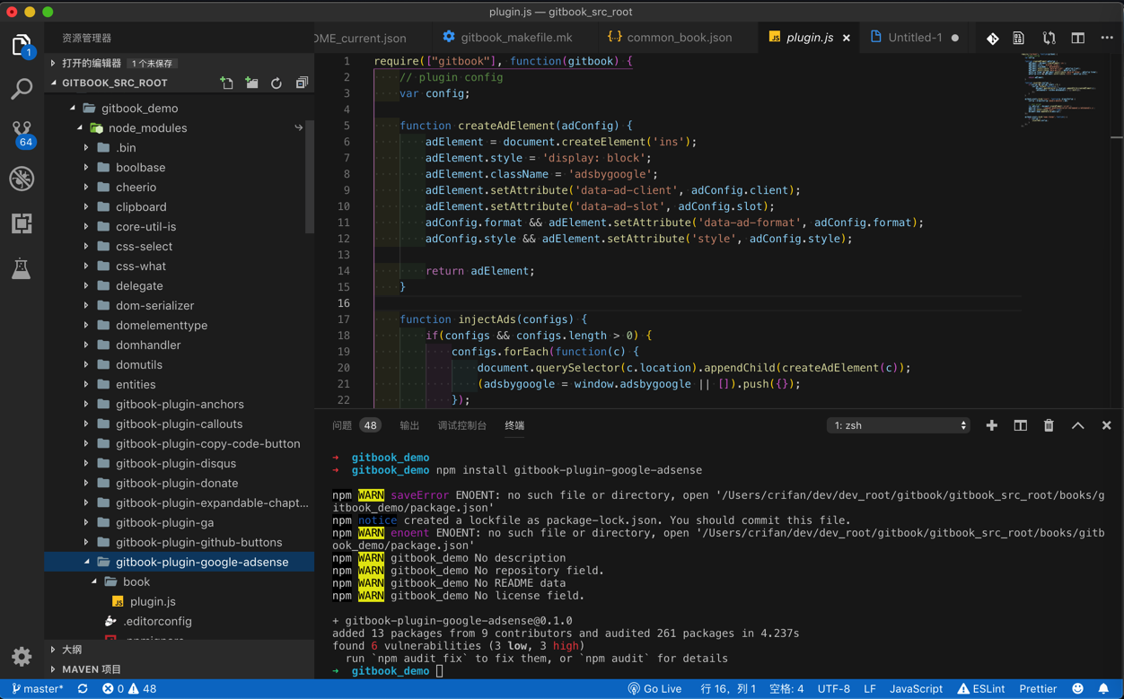Screen dimensions: 1124x699
Task: Click the editor minimap preview
Action: [x=1059, y=90]
